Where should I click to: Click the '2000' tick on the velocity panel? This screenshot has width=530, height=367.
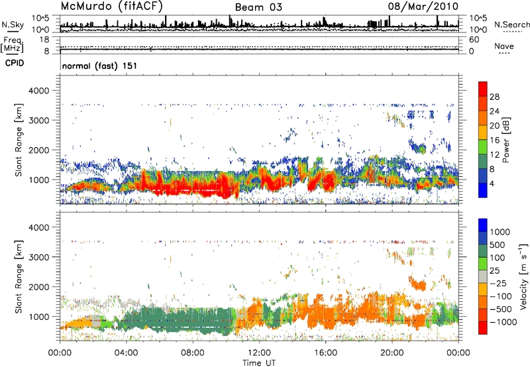[x=39, y=287]
